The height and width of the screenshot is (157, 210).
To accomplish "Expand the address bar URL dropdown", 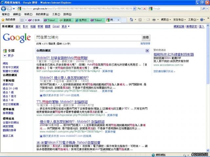I will (x=135, y=9).
